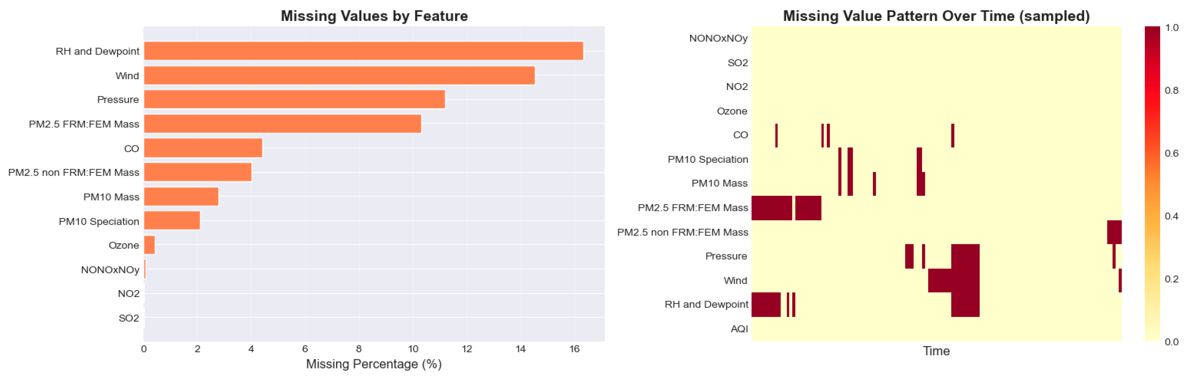Click the PM2.5 non FRM:FEM Mass bar
Screen dimensions: 1186x382
click(198, 172)
